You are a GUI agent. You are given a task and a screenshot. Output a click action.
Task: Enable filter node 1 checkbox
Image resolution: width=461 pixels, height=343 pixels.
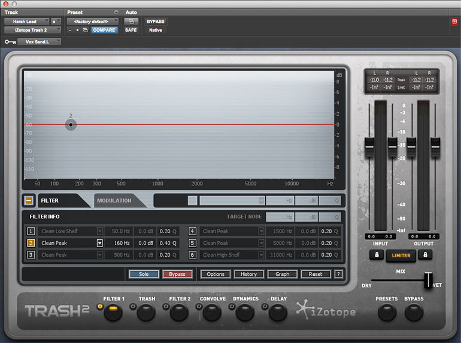31,231
